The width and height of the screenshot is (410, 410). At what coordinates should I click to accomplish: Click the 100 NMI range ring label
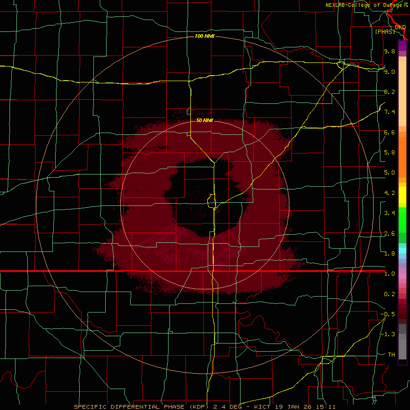205,36
